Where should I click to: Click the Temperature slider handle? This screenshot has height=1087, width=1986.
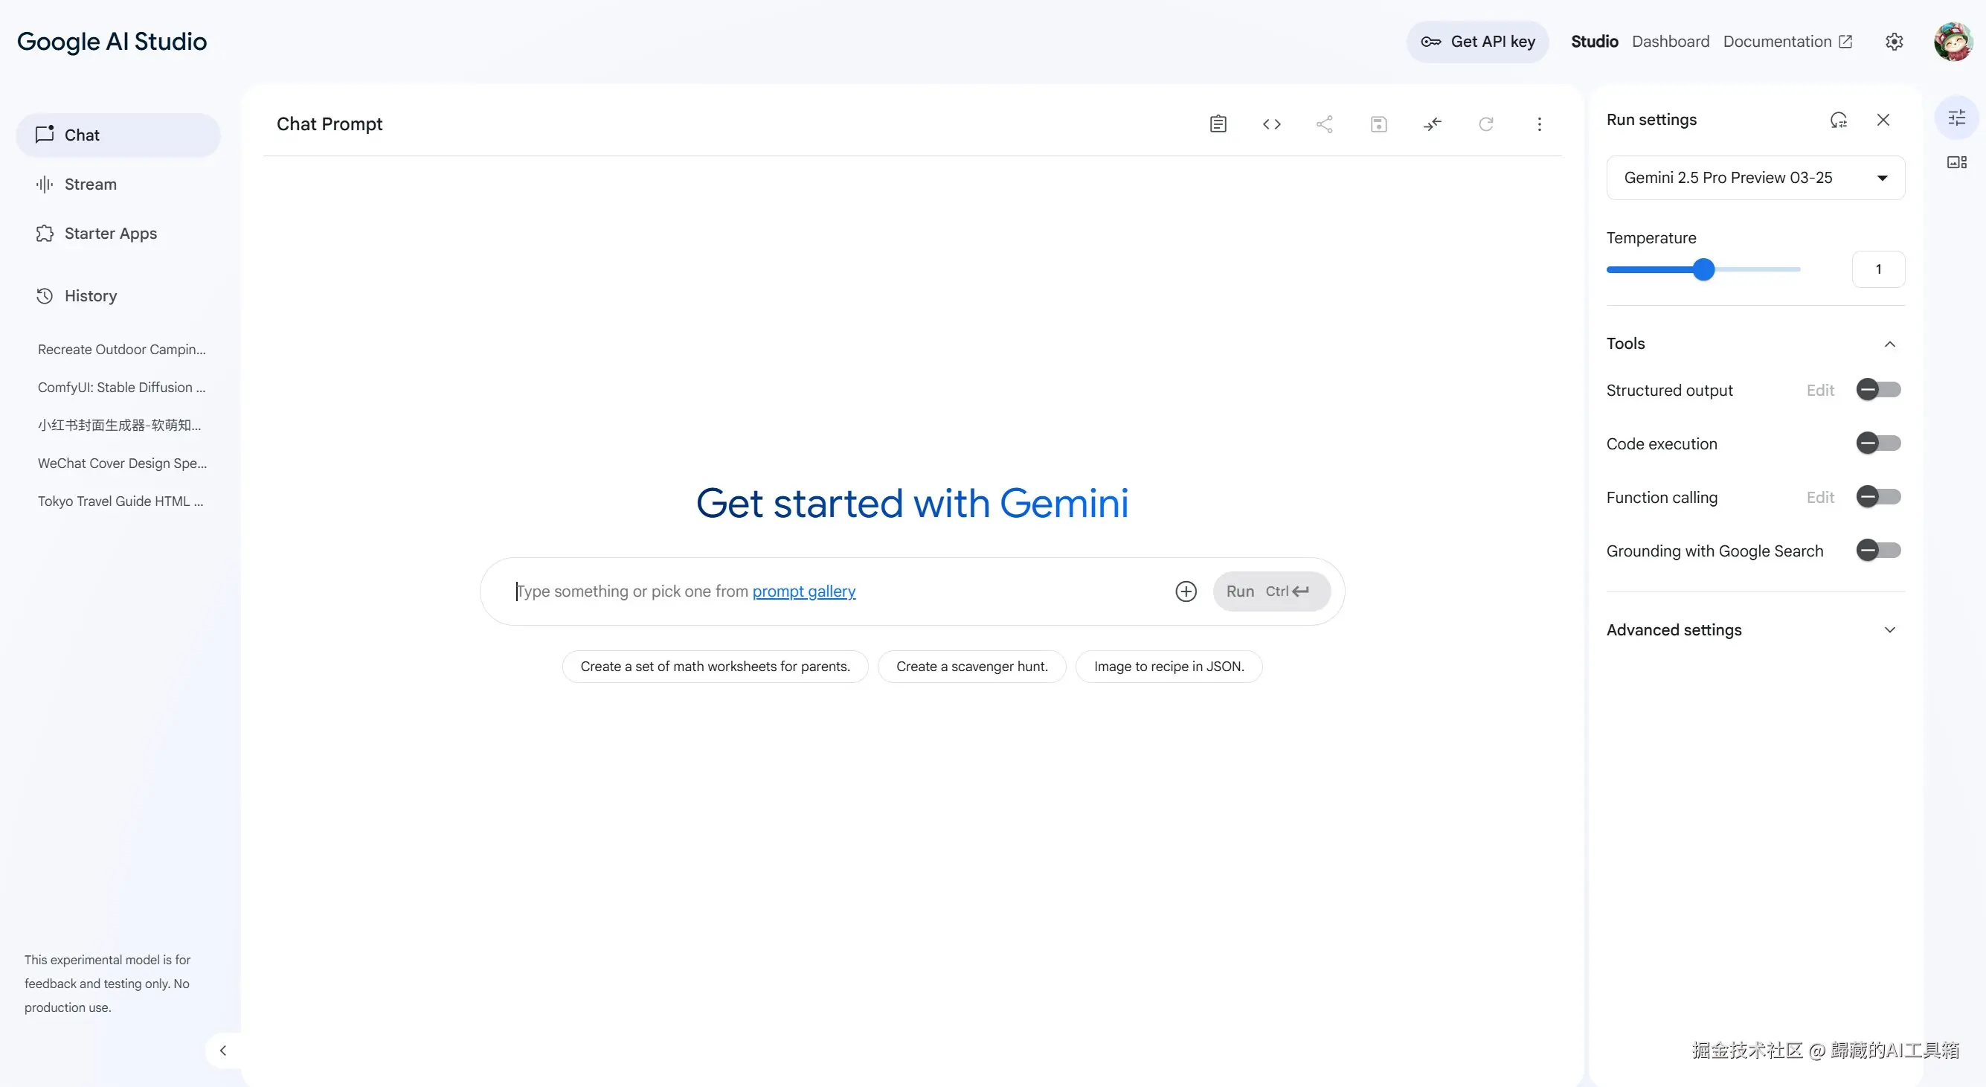click(x=1704, y=269)
